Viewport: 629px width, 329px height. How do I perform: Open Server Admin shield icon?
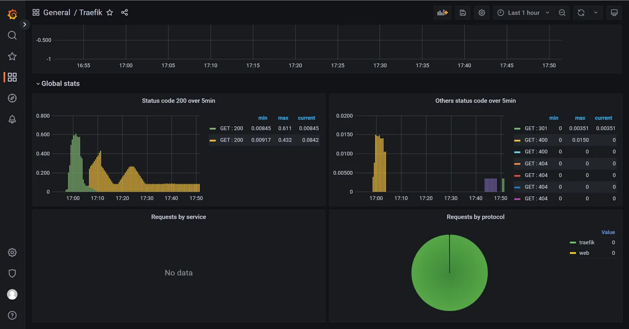point(12,273)
